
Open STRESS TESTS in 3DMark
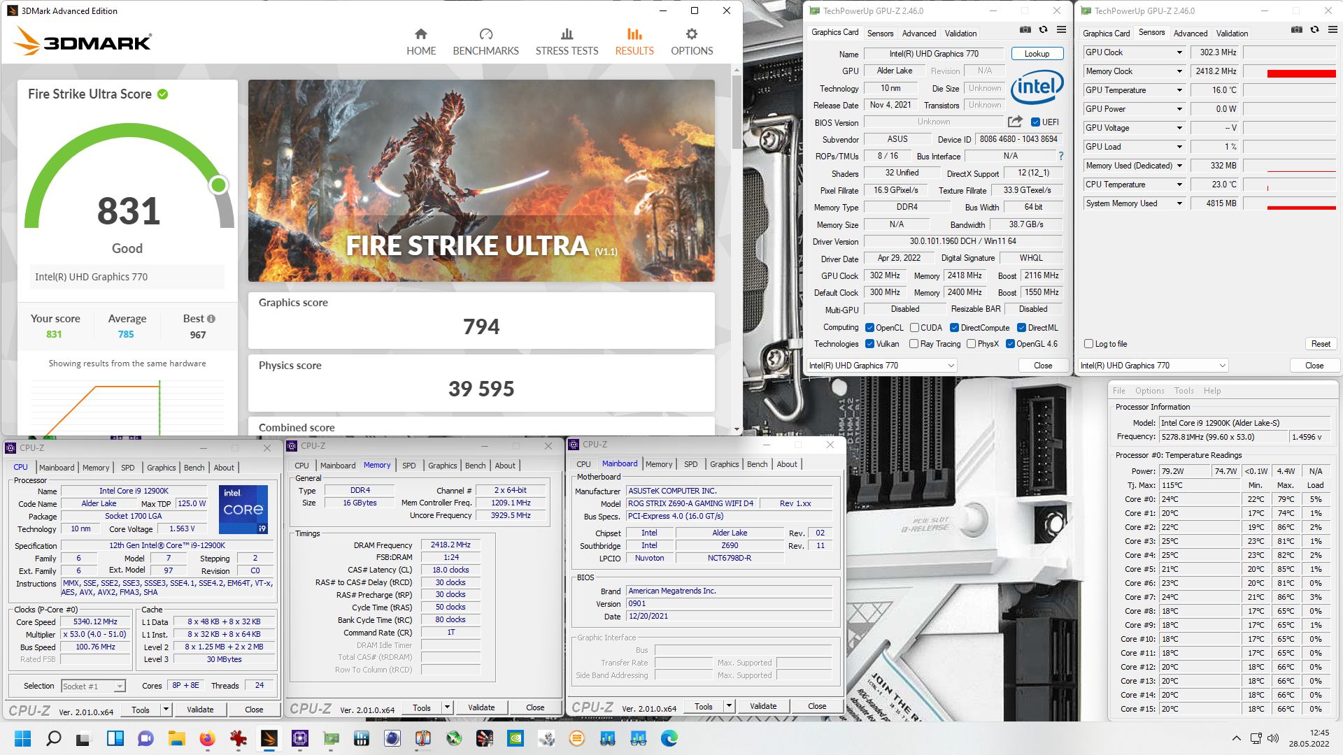pyautogui.click(x=567, y=42)
